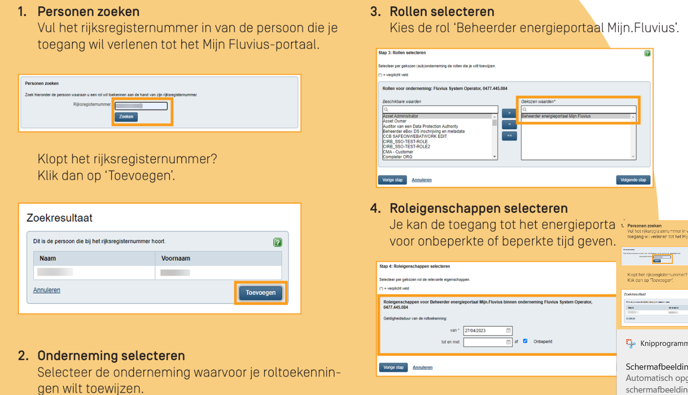This screenshot has width=688, height=395.
Task: Click the magnifier icon under Gekozen waarden
Action: point(524,110)
